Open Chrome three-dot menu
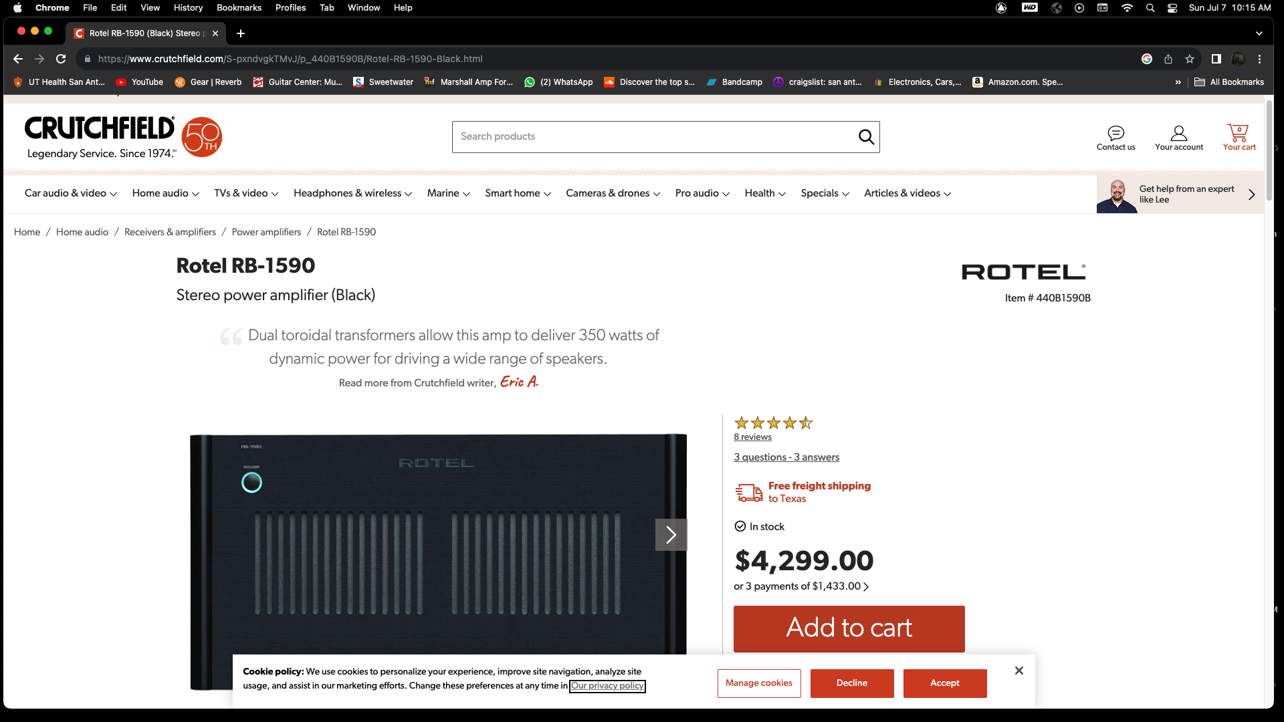 point(1259,59)
